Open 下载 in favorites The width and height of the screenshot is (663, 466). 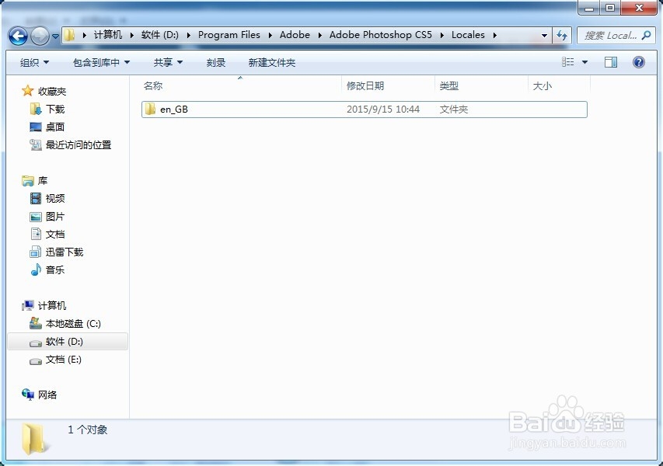point(55,109)
